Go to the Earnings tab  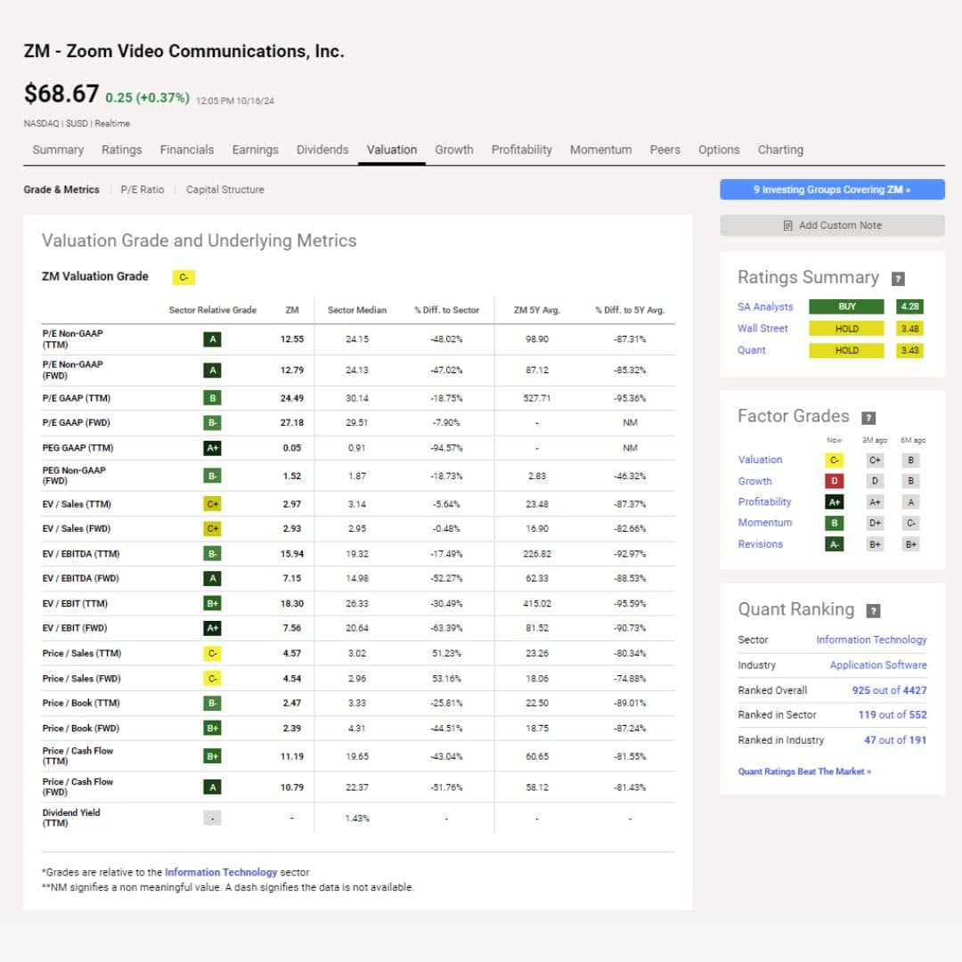tap(256, 150)
